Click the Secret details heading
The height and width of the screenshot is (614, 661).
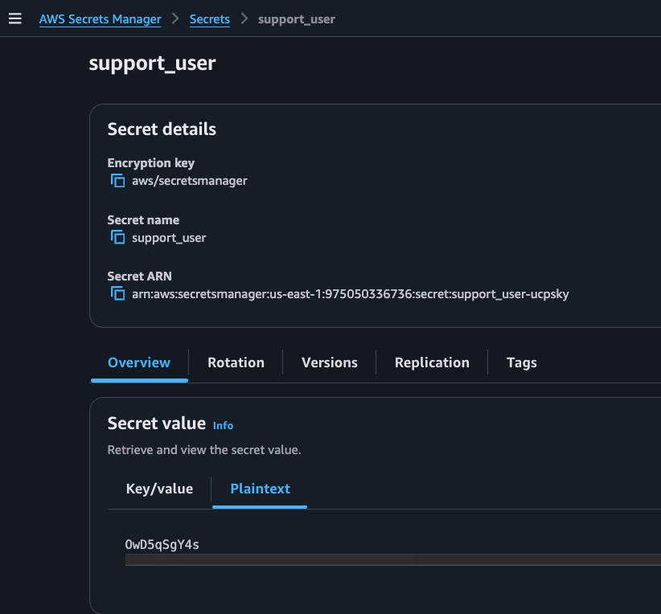pos(162,129)
